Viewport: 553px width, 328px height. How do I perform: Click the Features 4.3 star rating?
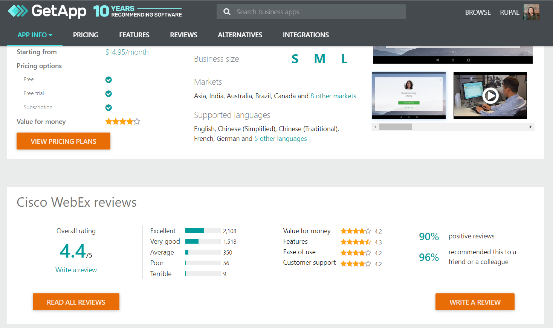(356, 242)
